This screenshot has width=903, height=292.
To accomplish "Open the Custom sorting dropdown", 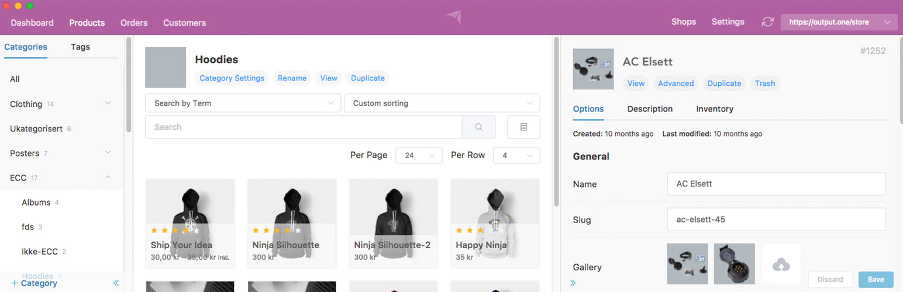I will coord(442,103).
